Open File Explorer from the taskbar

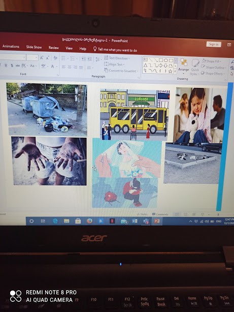point(66,221)
